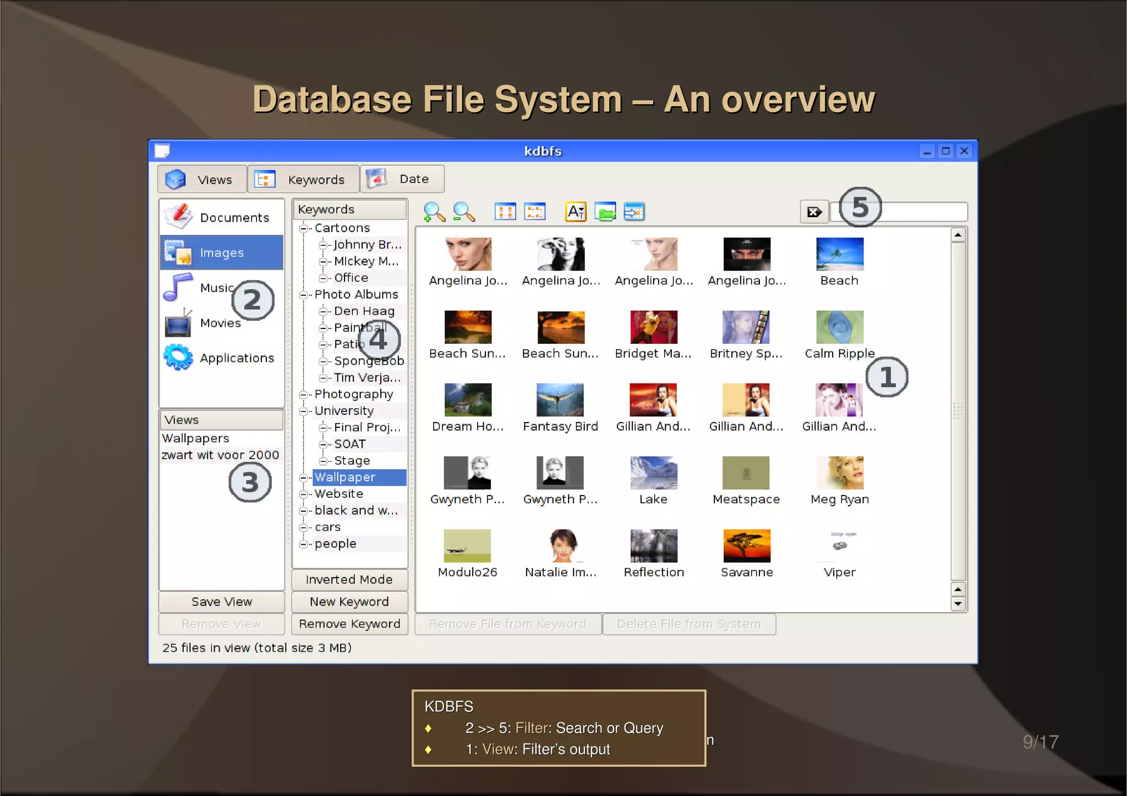
Task: Collapse the Cartoons keyword tree node
Action: (303, 228)
